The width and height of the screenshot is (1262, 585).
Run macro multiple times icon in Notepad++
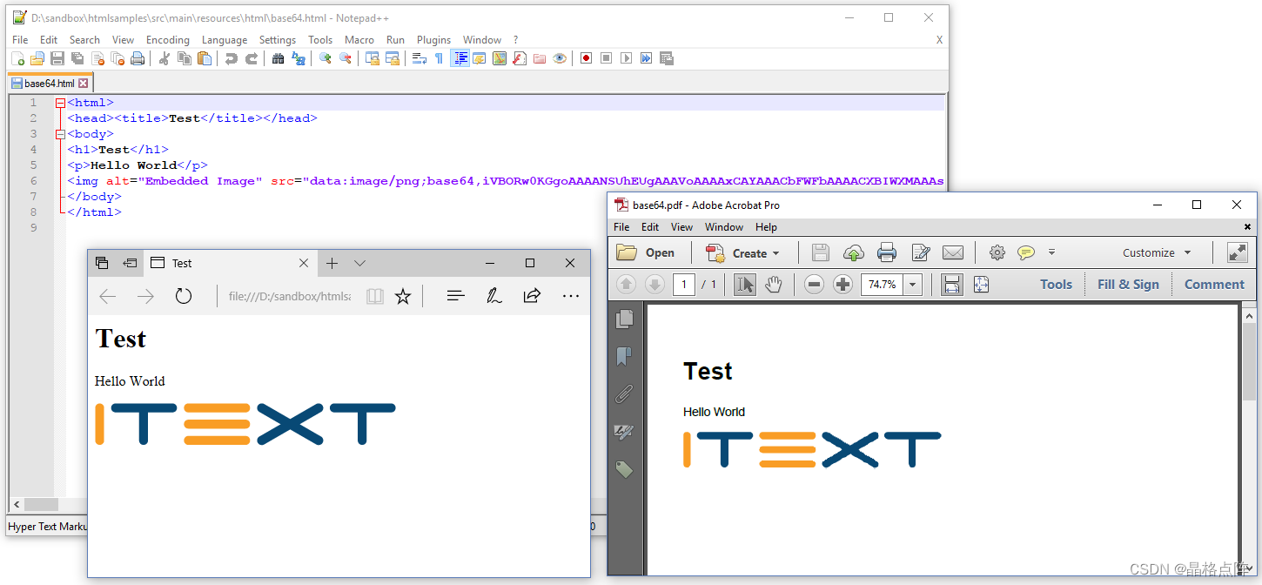pyautogui.click(x=646, y=58)
